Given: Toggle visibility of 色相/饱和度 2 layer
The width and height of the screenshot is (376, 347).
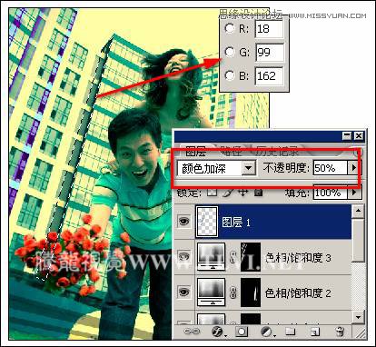Looking at the screenshot, I should click(x=183, y=292).
